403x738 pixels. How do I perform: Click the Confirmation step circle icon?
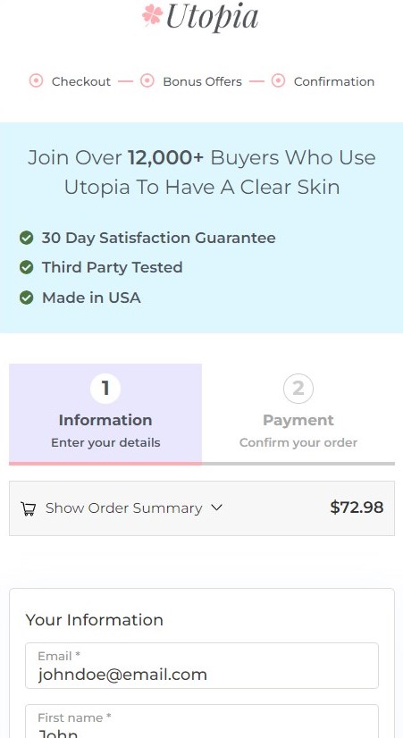click(x=278, y=81)
